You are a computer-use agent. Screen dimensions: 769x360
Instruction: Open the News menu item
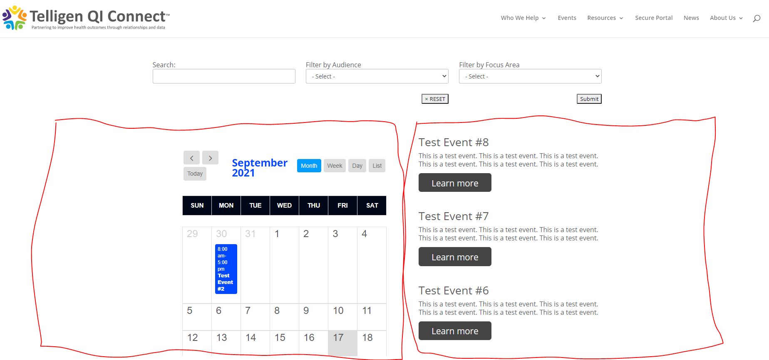691,18
